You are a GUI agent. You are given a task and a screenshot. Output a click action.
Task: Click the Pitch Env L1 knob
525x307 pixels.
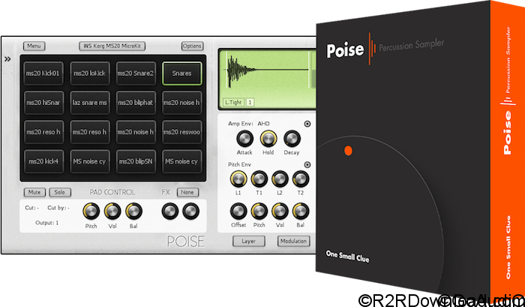point(238,179)
